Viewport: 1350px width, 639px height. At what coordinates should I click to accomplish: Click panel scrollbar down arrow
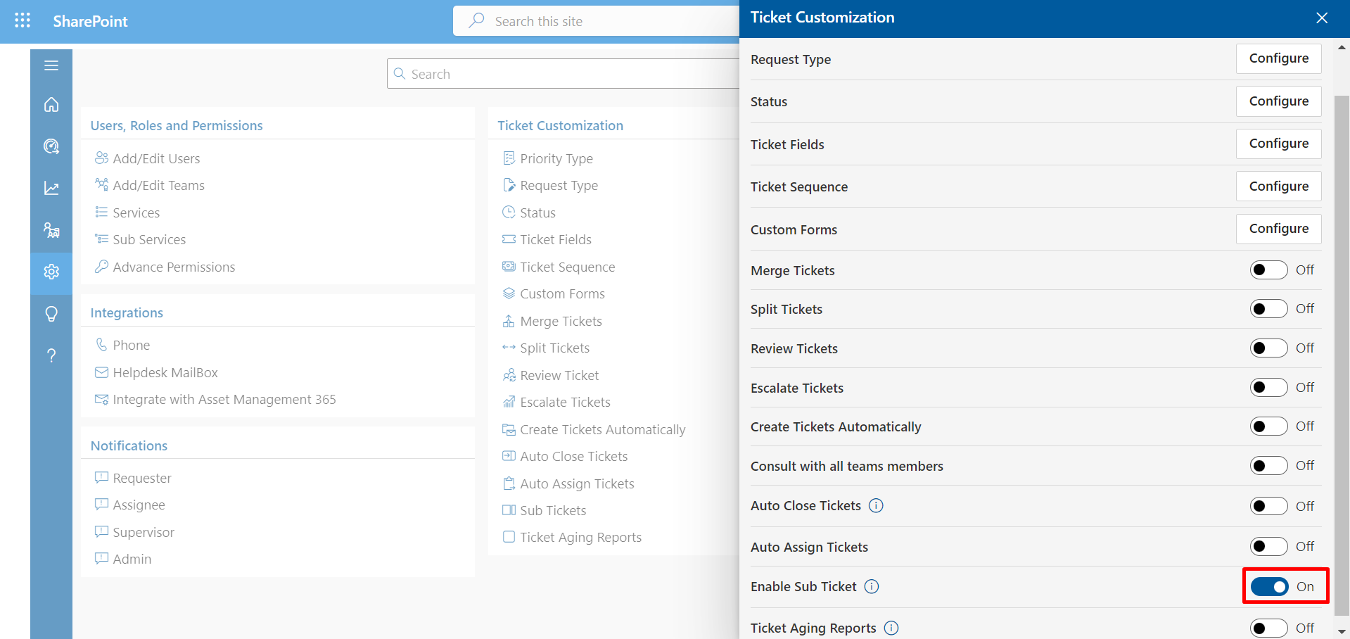click(x=1342, y=631)
